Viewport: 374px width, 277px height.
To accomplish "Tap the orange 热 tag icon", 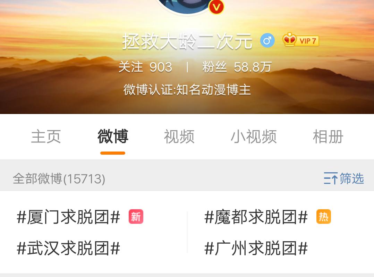I will [324, 217].
